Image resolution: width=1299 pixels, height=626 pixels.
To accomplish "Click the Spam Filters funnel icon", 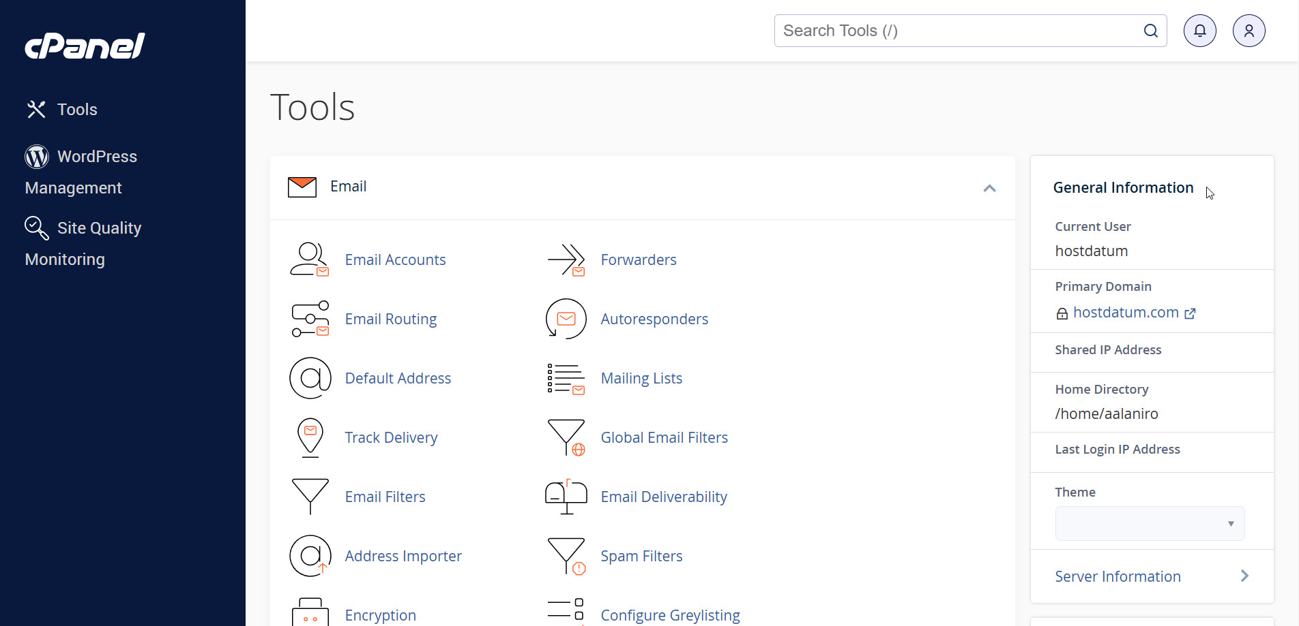I will [566, 556].
